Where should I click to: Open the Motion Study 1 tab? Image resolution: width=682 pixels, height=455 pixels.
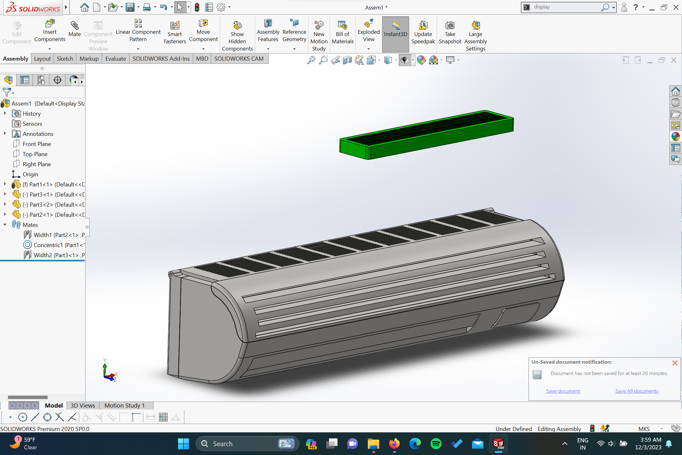(x=124, y=405)
